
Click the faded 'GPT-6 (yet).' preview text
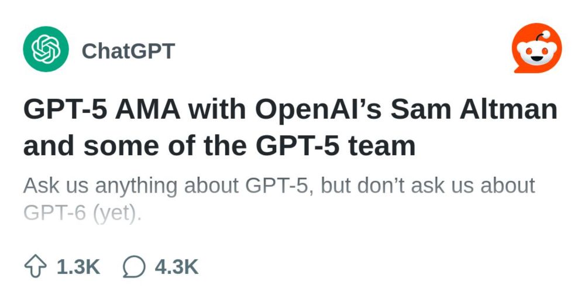pyautogui.click(x=82, y=213)
